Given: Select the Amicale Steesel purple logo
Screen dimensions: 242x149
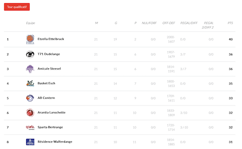Looking at the screenshot, I should [30, 69].
